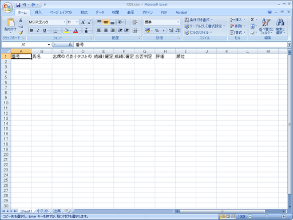Open the 小テスト worksheet tab
Screen dimensions: 293x220
pos(42,211)
